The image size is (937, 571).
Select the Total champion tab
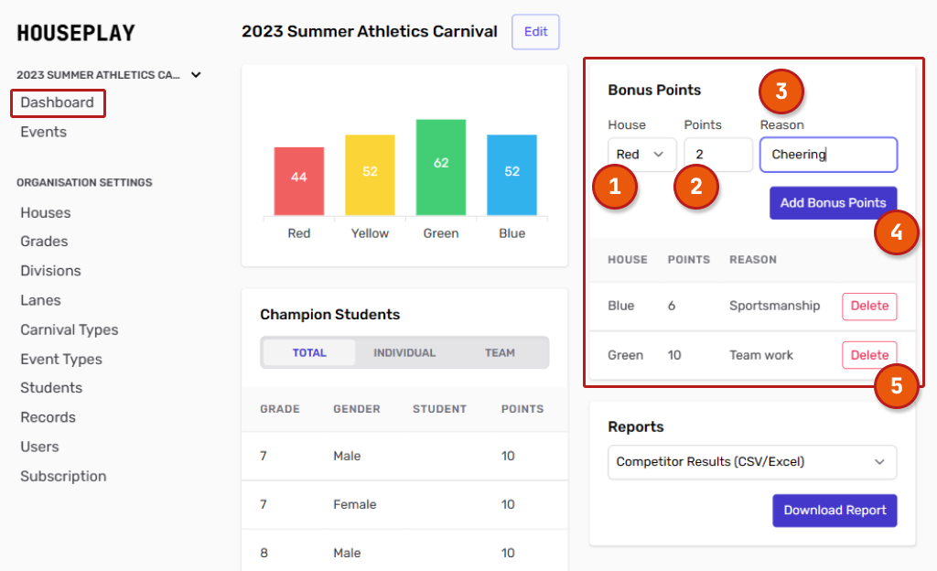pyautogui.click(x=309, y=352)
